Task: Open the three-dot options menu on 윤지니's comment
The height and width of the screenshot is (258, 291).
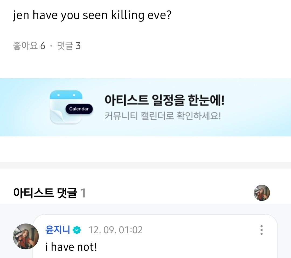Action: [262, 230]
